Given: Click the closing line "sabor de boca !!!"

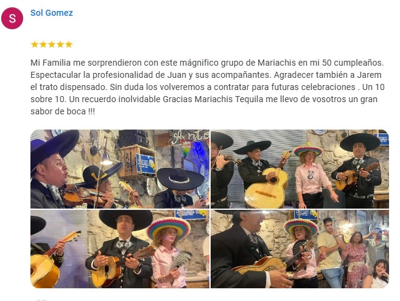Looking at the screenshot, I should (63, 112).
